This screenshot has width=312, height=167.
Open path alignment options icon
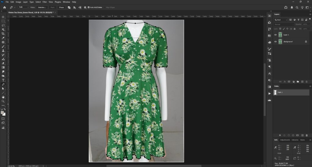(74, 7)
